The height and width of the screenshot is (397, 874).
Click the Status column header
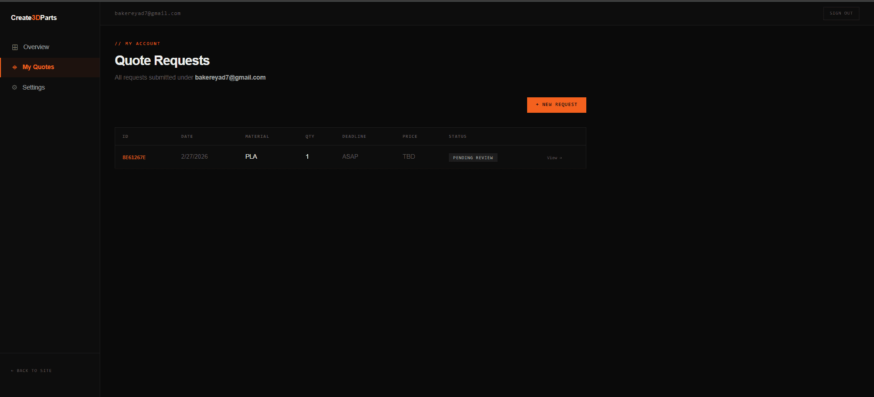coord(457,136)
